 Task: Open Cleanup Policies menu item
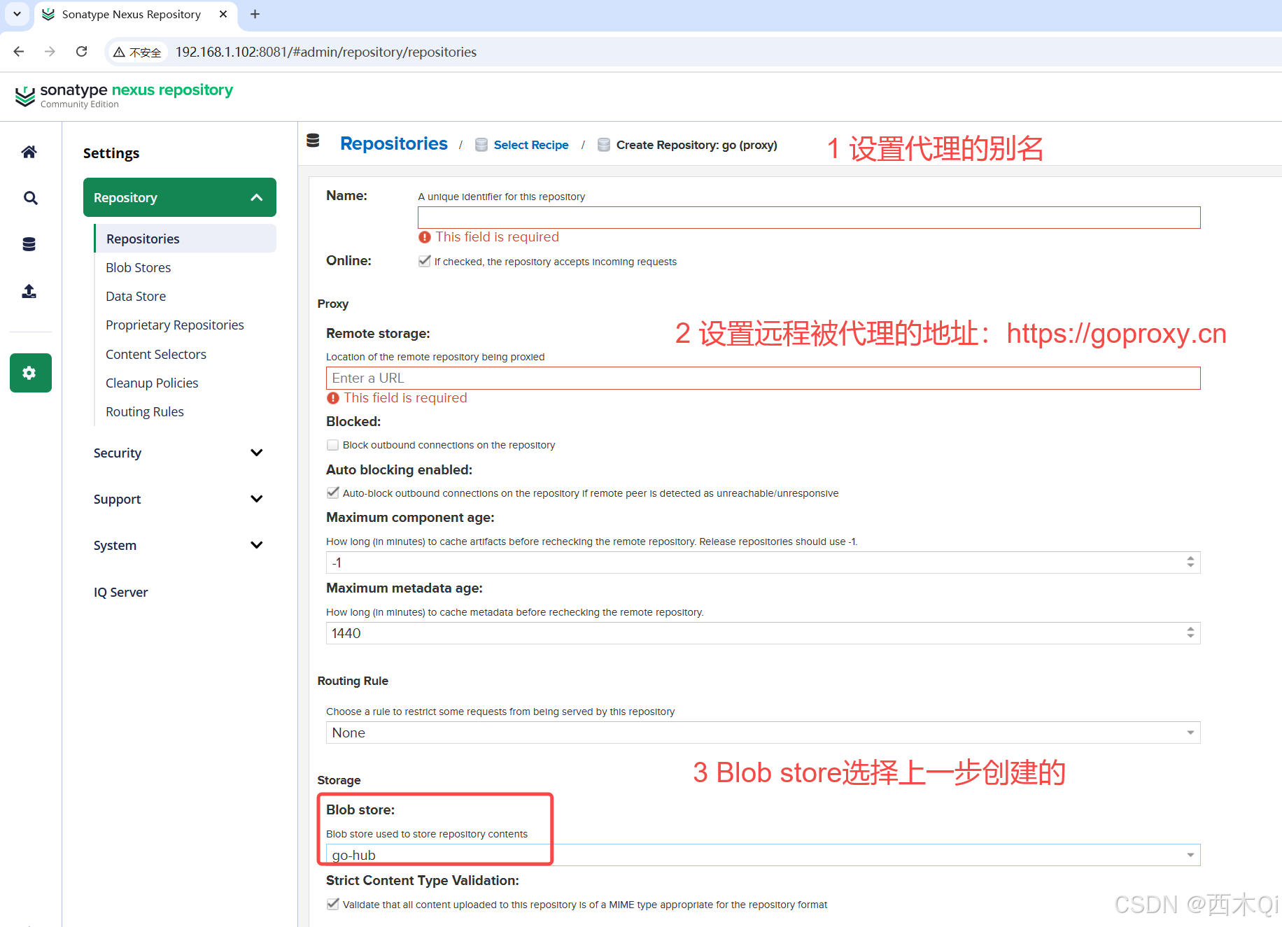point(152,383)
